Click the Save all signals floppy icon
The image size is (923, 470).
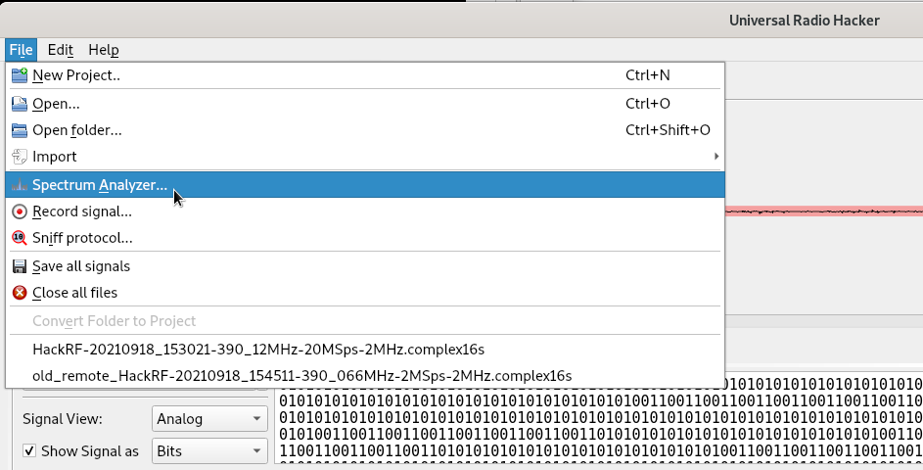pyautogui.click(x=20, y=266)
